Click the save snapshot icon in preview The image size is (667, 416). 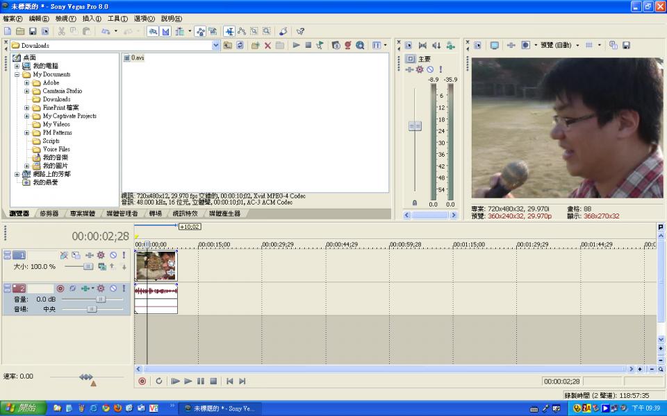626,45
